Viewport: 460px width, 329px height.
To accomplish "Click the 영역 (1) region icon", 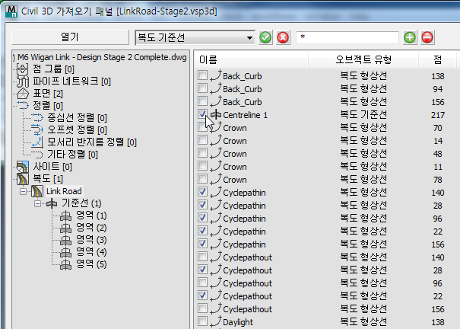I will click(65, 216).
